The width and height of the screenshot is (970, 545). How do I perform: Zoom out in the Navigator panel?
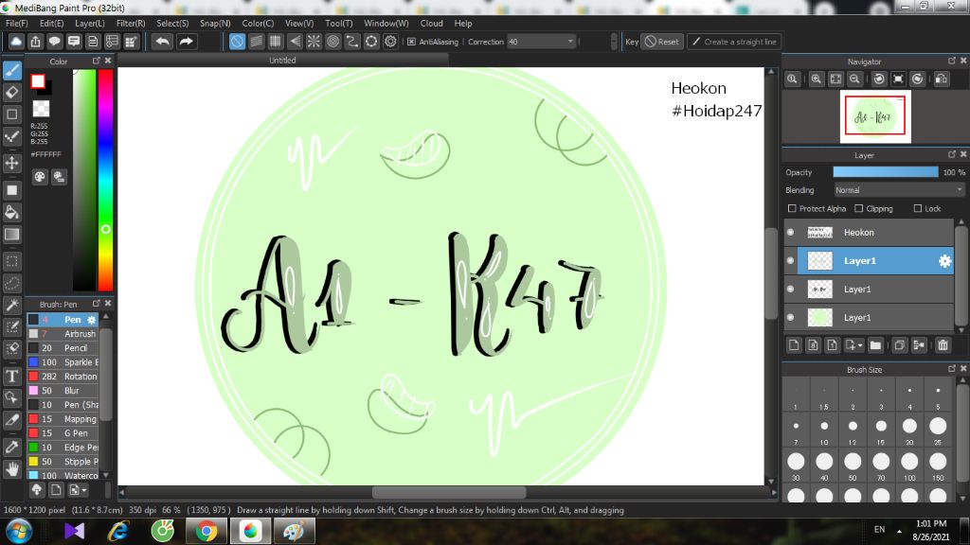[x=854, y=79]
